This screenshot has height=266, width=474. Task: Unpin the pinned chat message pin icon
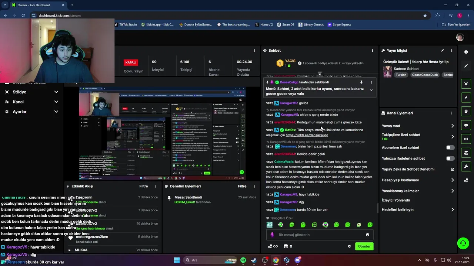click(361, 82)
